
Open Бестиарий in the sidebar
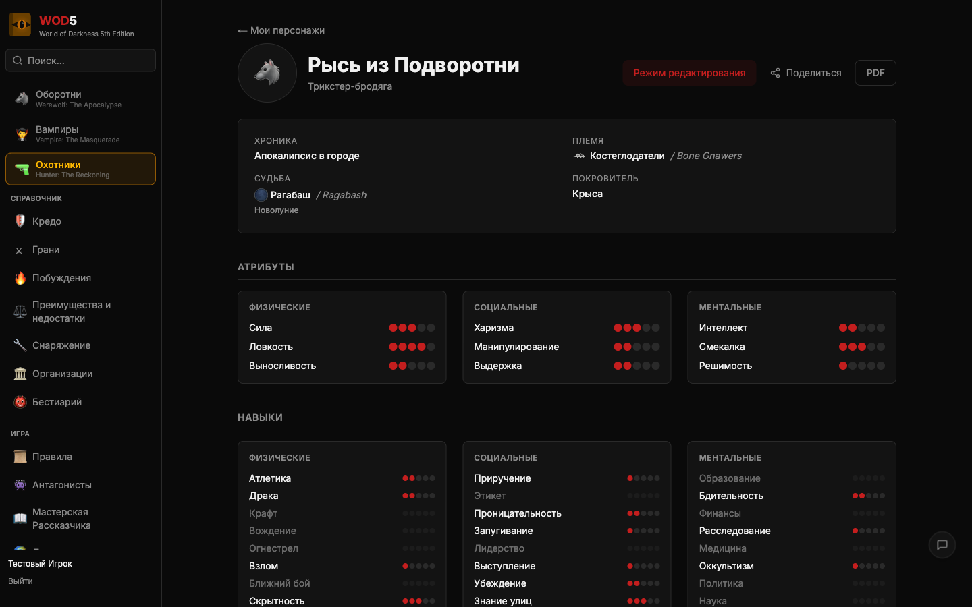(80, 402)
